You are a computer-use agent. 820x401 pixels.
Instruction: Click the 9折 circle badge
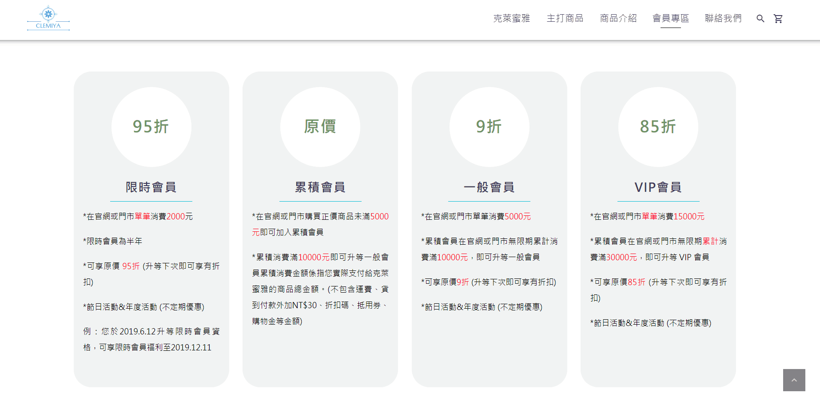pos(489,127)
